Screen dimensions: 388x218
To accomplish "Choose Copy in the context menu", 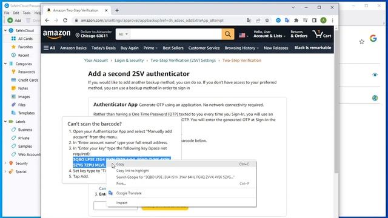I will 181,164.
